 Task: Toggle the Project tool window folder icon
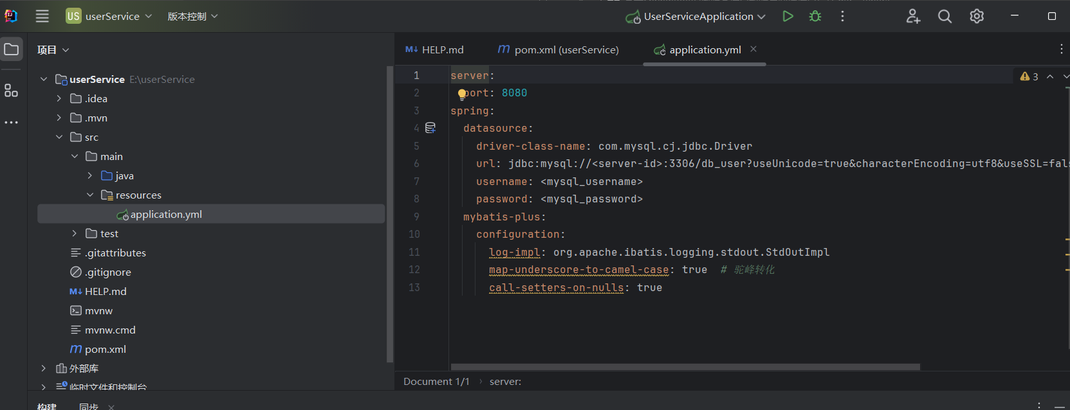[12, 49]
